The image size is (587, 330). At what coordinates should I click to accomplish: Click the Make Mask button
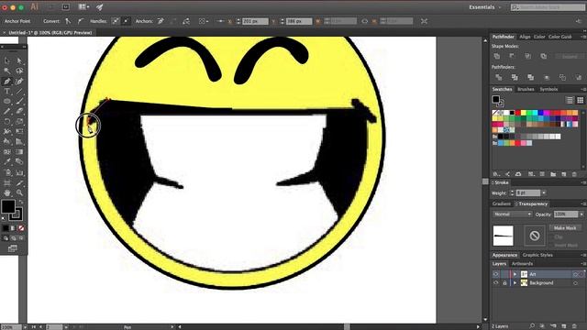tap(565, 228)
